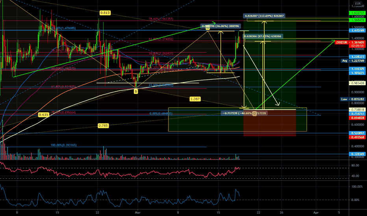Select the yellow B pattern point marker
The image size is (367, 216).
tap(136, 92)
